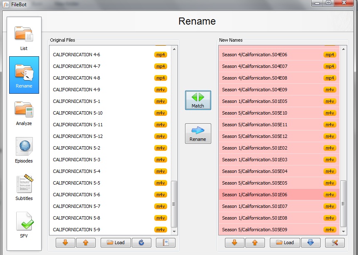Refresh the Original Files list
358x255 pixels.
[x=141, y=242]
